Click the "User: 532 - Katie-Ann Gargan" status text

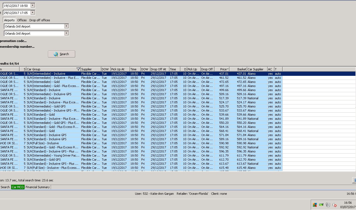click(154, 194)
